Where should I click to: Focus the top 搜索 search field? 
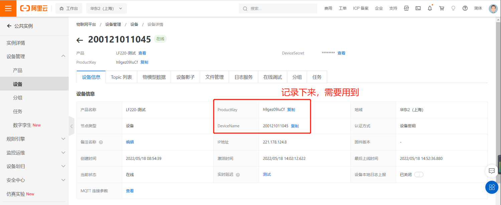pos(278,8)
